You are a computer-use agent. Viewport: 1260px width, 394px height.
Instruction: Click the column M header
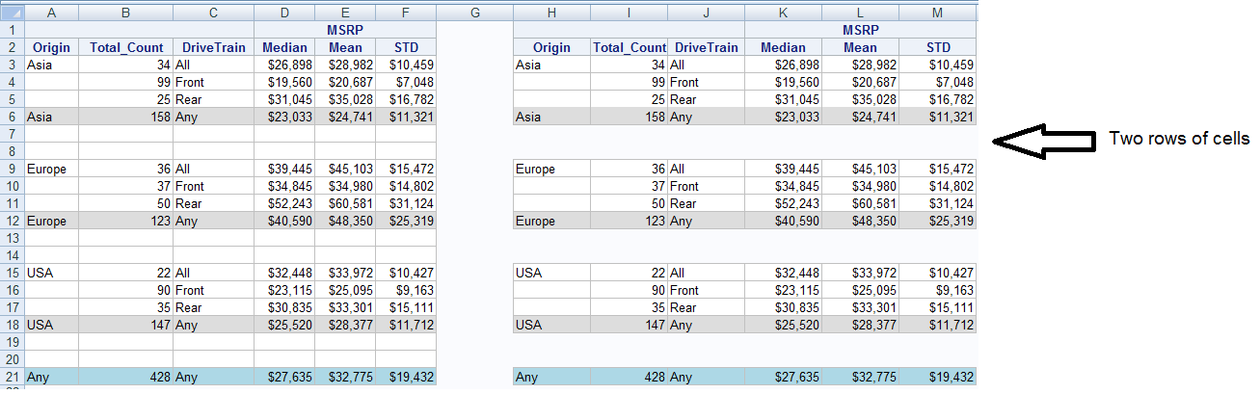[x=938, y=13]
